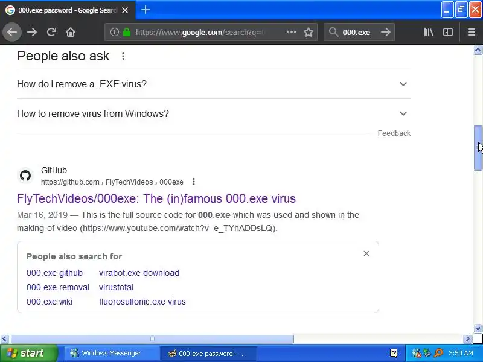The image size is (483, 362).
Task: Submit search with the arrow in search box
Action: pos(385,32)
